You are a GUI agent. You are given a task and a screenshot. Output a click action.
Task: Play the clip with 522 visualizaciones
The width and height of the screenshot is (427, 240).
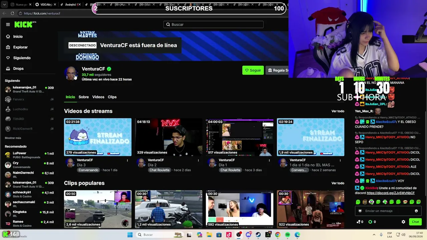point(311,209)
